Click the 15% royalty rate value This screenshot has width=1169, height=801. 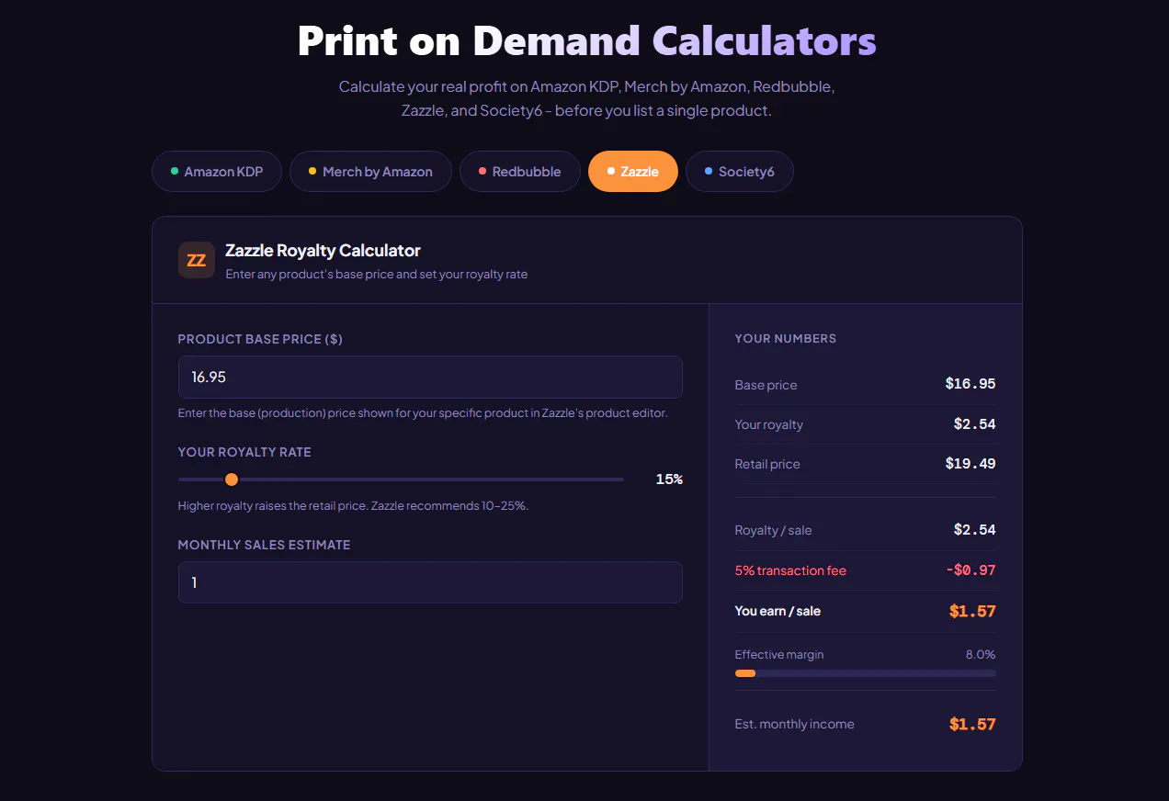tap(669, 479)
